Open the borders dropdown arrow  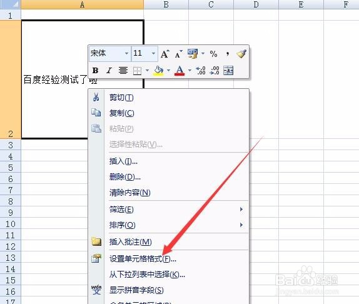point(147,70)
